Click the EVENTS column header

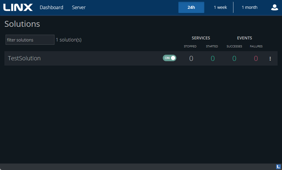tap(245, 38)
